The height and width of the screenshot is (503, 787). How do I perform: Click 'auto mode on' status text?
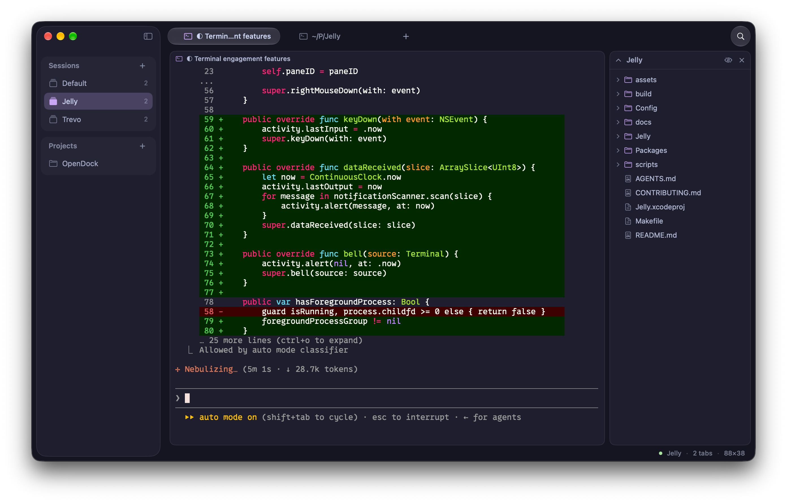tap(228, 417)
